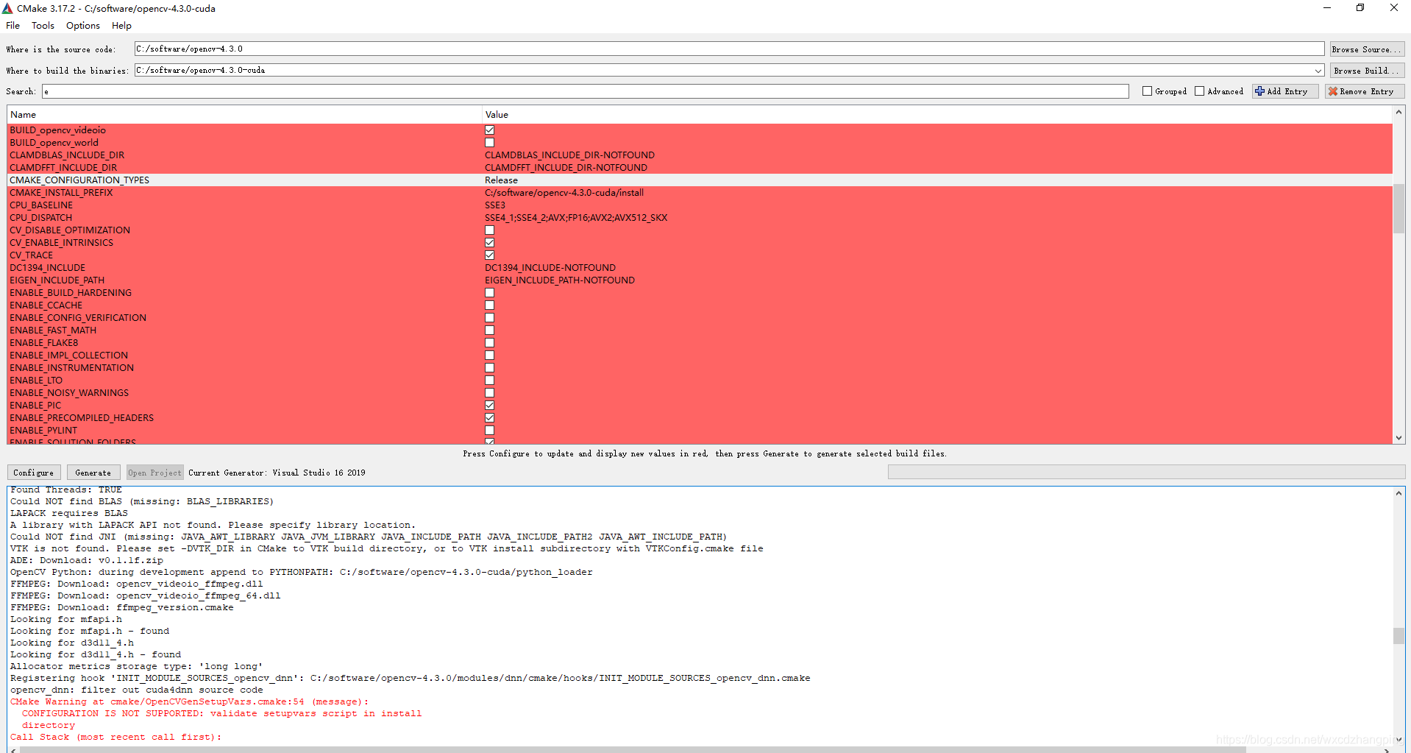The image size is (1411, 753).
Task: Click the CLAMDFFT_INCLUDE_DIR-NOTFOUND value
Action: 566,168
